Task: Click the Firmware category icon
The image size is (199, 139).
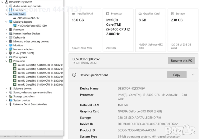Action: [x=11, y=30]
